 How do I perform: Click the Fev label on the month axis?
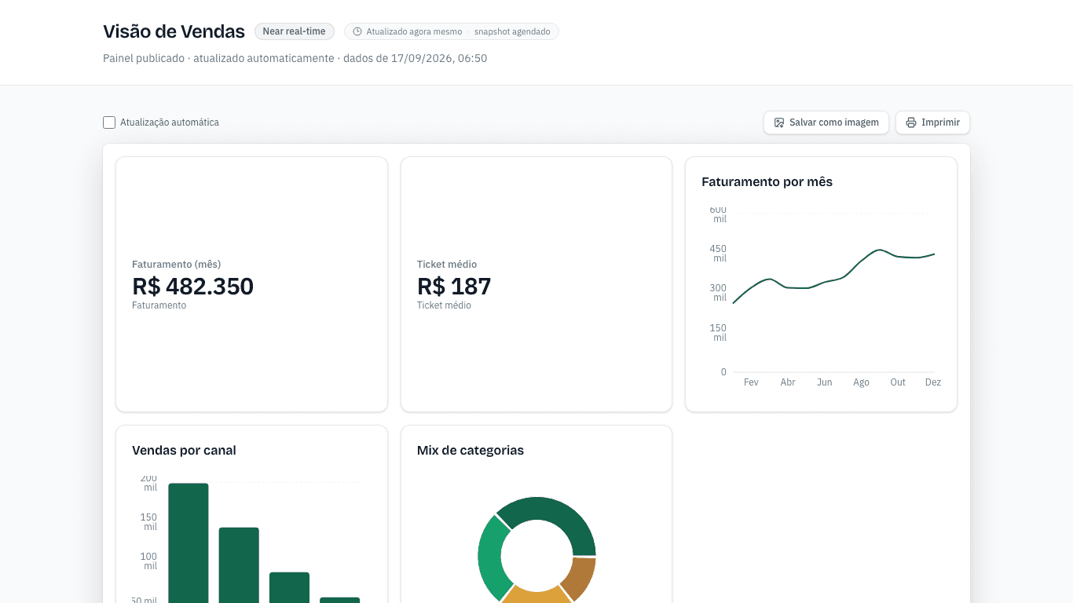tap(751, 382)
